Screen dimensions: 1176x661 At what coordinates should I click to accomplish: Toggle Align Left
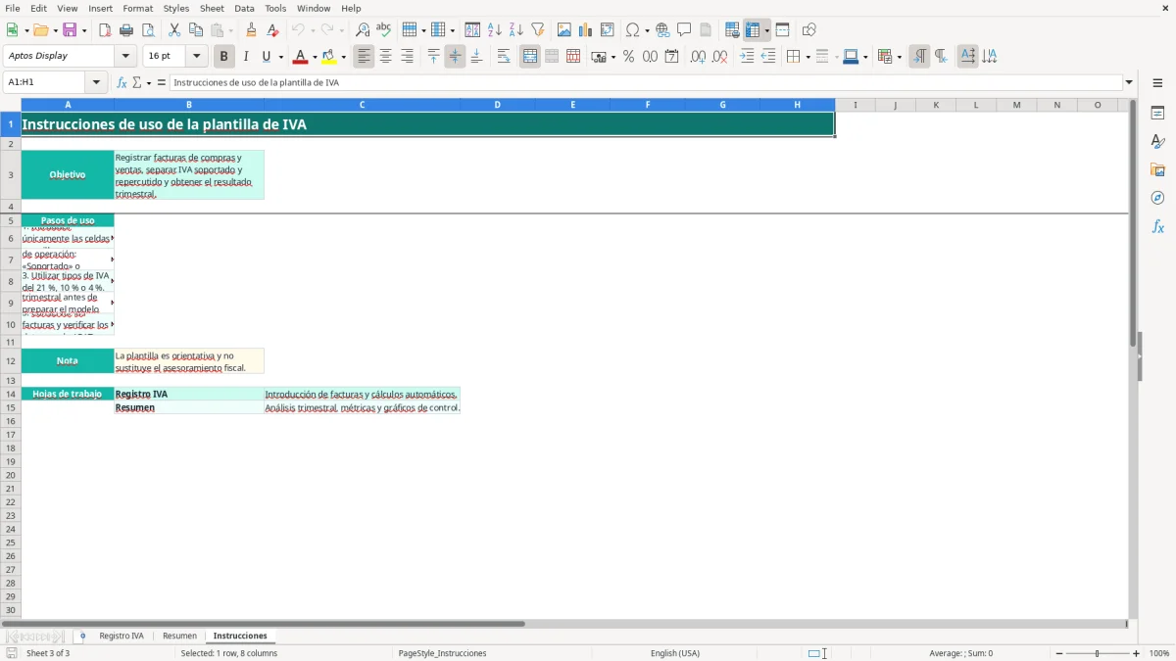point(364,57)
